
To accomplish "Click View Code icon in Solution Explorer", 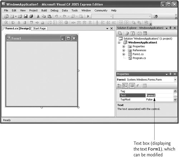I will tap(139, 33).
